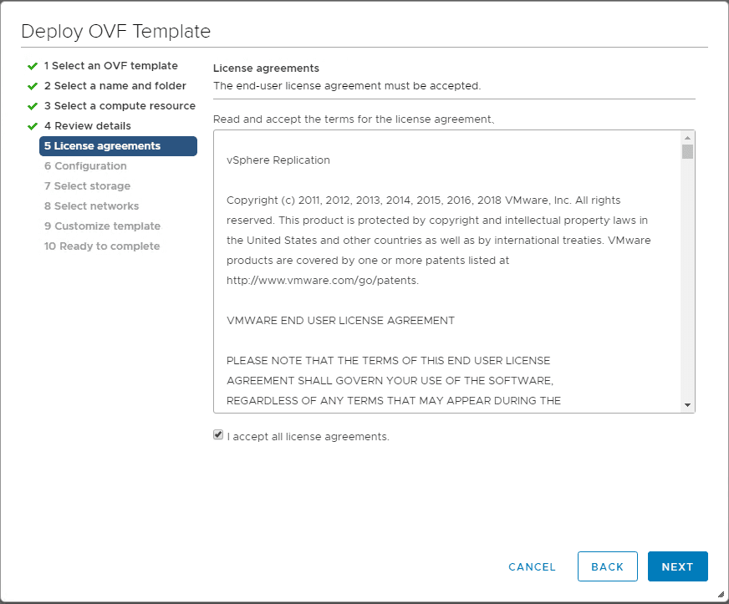Viewport: 729px width, 604px height.
Task: Click the license text scrollbar thumb
Action: [687, 151]
